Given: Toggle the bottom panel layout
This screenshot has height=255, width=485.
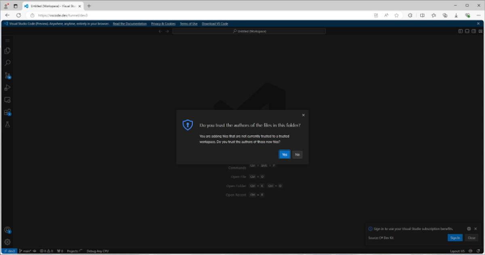Looking at the screenshot, I should click(x=467, y=31).
